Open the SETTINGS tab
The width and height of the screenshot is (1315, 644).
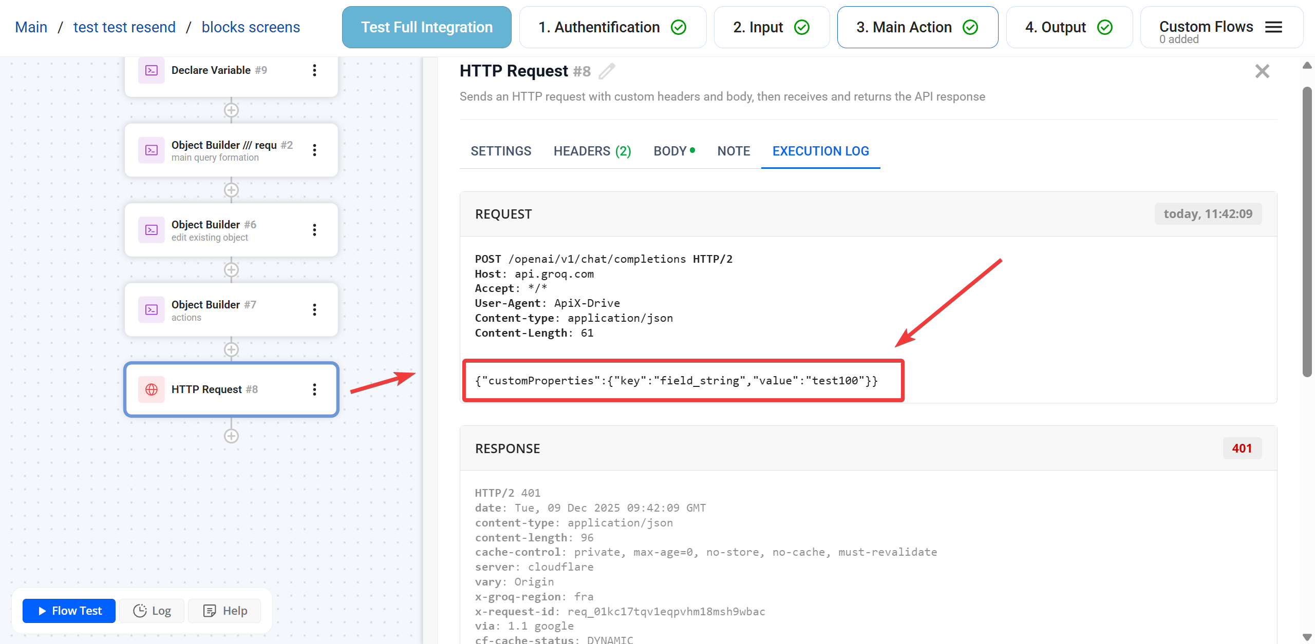[x=501, y=151]
